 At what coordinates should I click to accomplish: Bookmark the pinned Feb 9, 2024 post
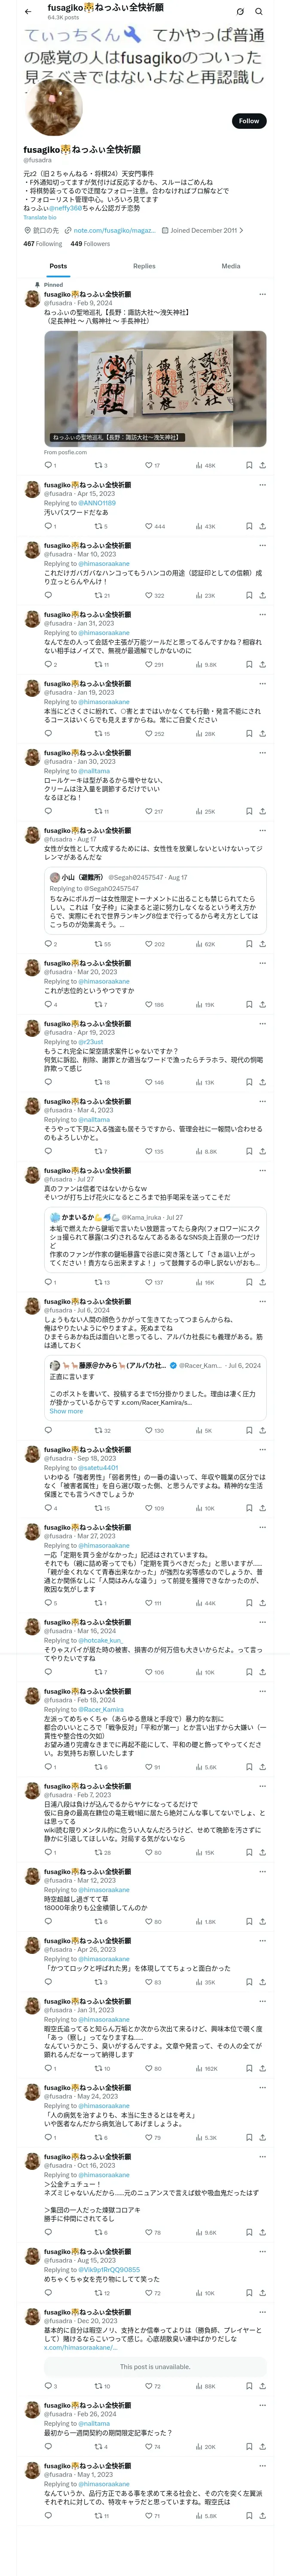[x=248, y=465]
